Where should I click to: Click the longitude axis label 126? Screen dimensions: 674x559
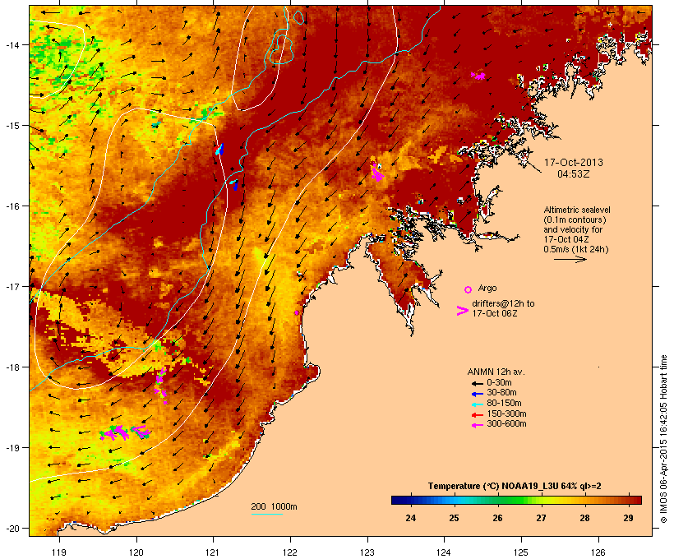(x=598, y=552)
